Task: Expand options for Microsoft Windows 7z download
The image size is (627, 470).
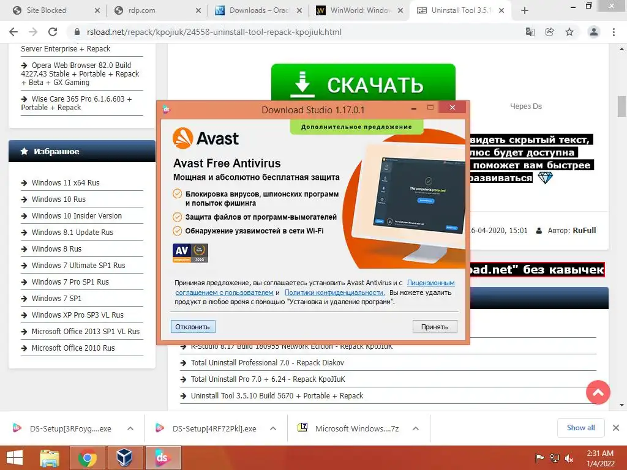Action: (x=416, y=428)
